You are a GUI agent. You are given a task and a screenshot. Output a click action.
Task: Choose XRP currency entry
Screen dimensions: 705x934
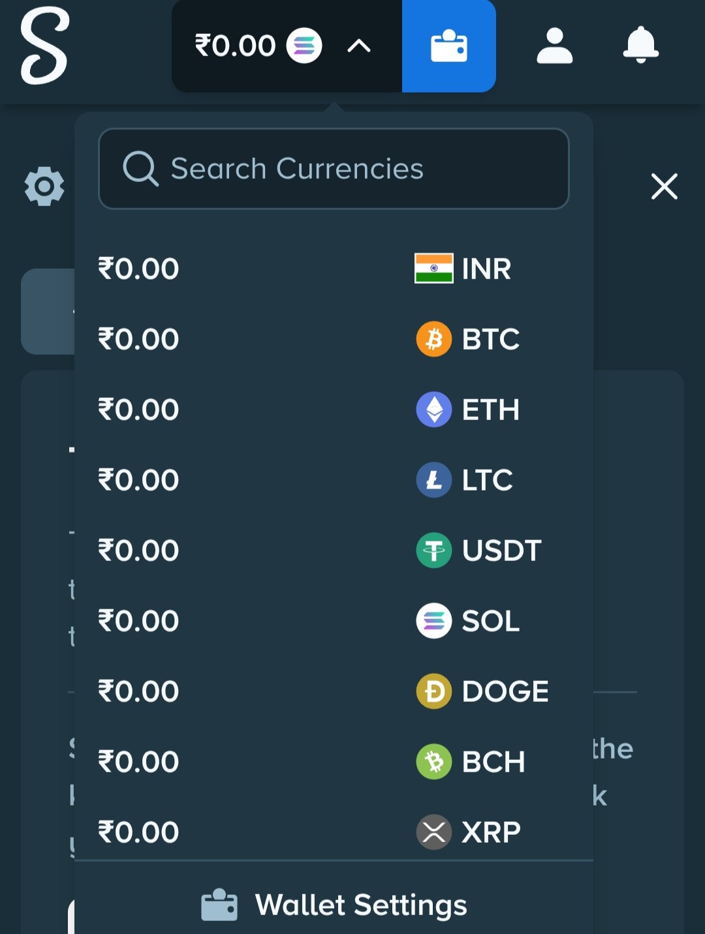490,832
